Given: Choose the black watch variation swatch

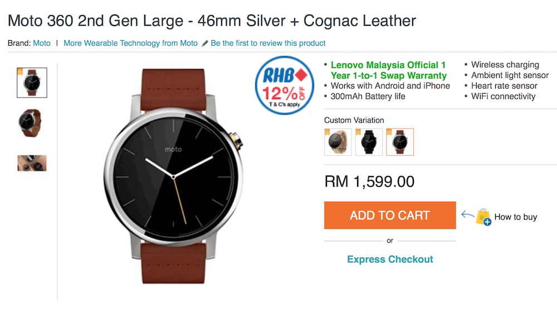Looking at the screenshot, I should coord(369,142).
